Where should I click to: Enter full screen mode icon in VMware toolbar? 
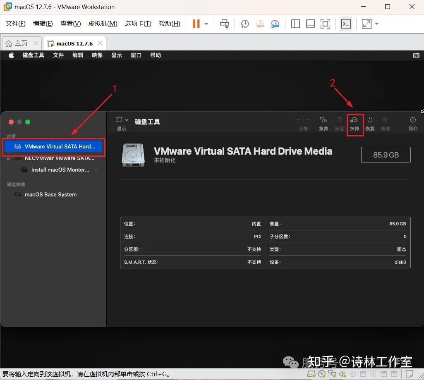pos(325,24)
